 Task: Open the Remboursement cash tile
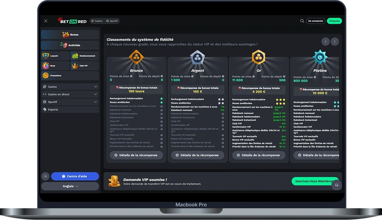point(85,56)
